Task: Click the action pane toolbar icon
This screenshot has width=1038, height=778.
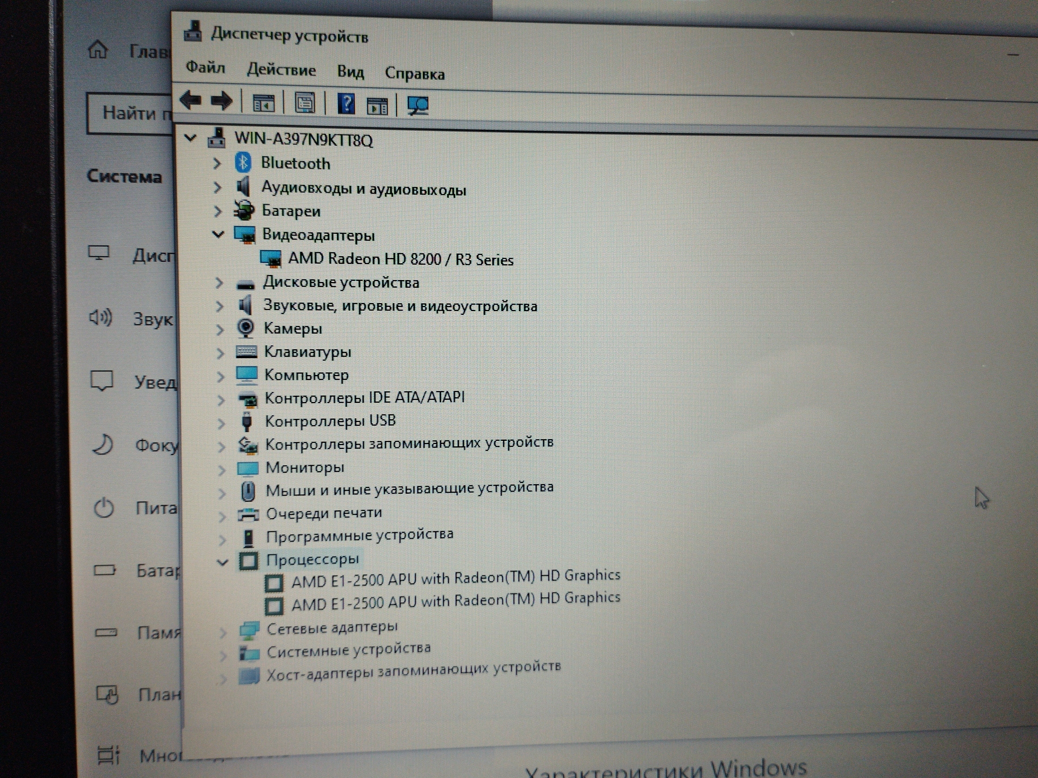Action: [377, 105]
